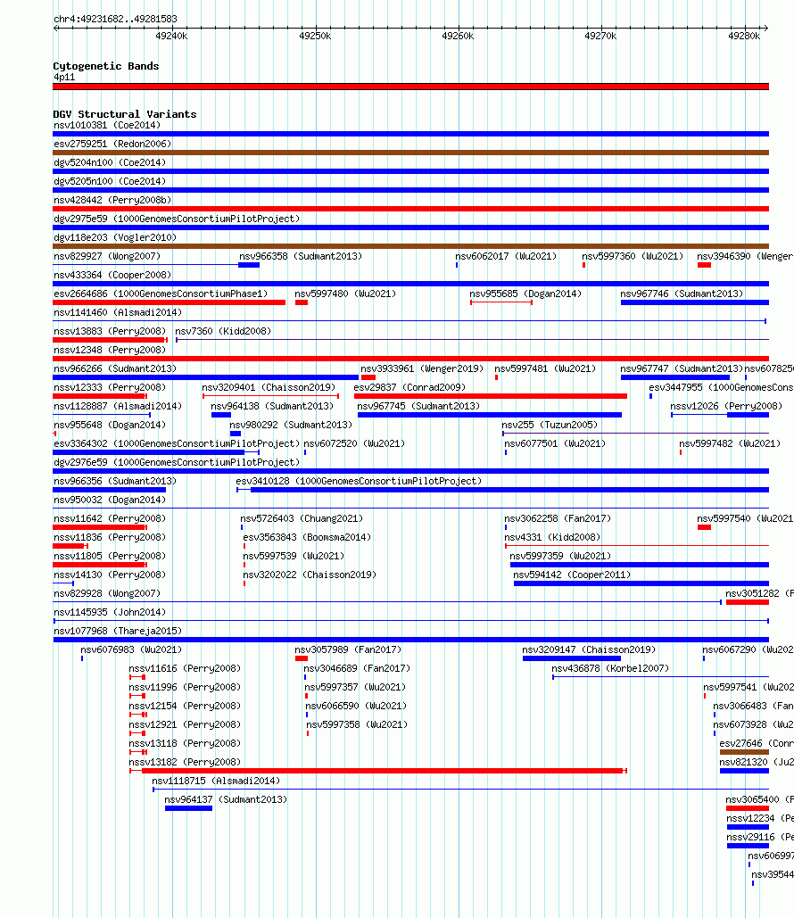The image size is (794, 918).
Task: Click nsv1118715 (Alsmadi2014) label
Action: [216, 781]
